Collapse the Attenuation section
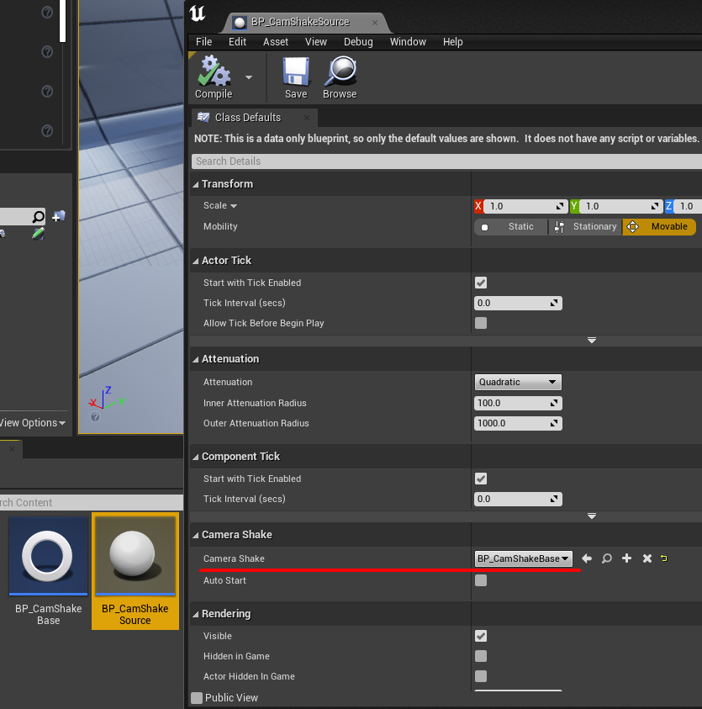This screenshot has width=702, height=709. 196,359
